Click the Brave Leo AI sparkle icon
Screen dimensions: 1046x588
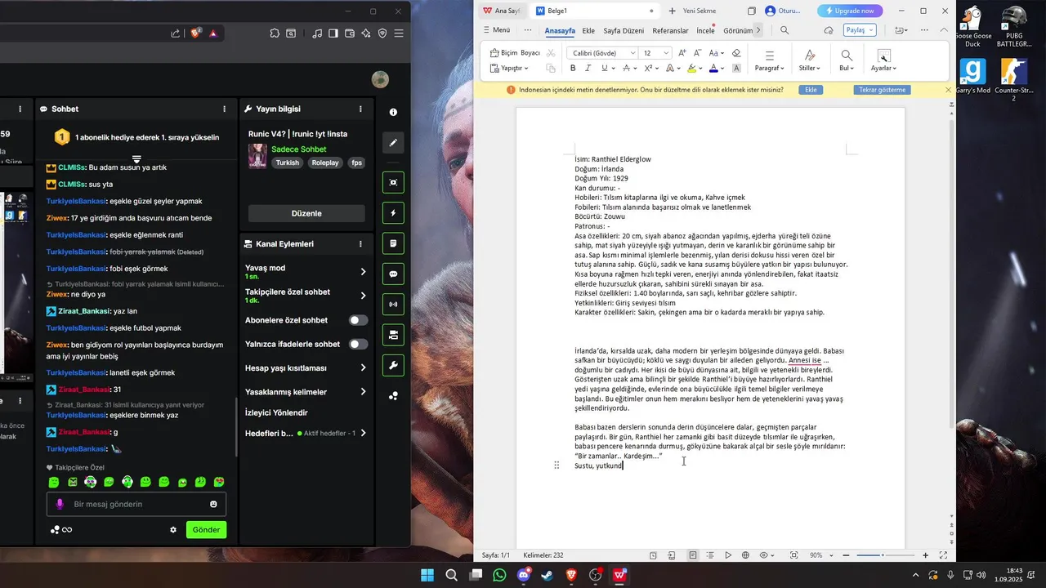(x=365, y=33)
